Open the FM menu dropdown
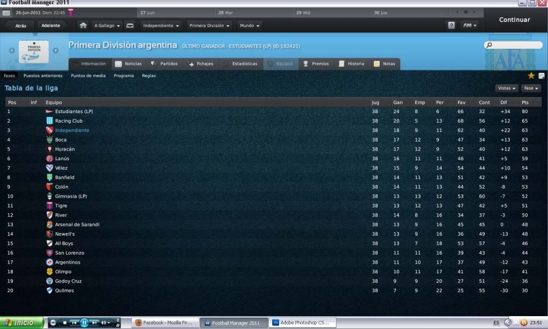The height and width of the screenshot is (329, 548). point(469,26)
